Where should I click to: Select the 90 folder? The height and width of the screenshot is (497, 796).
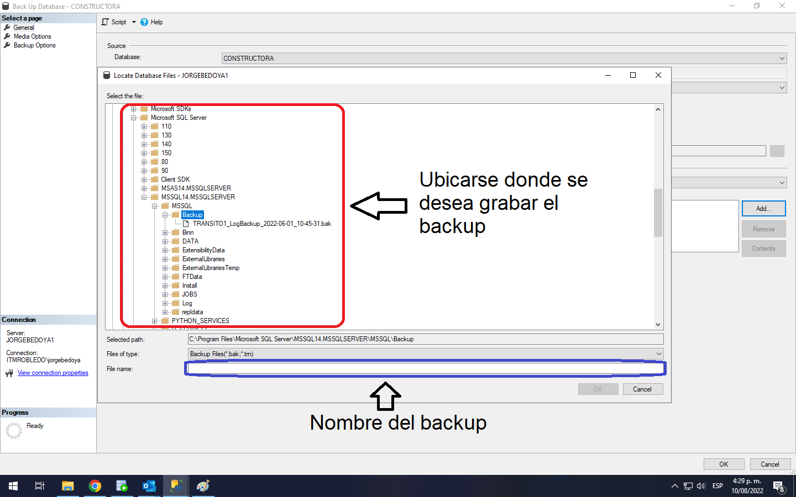(164, 171)
